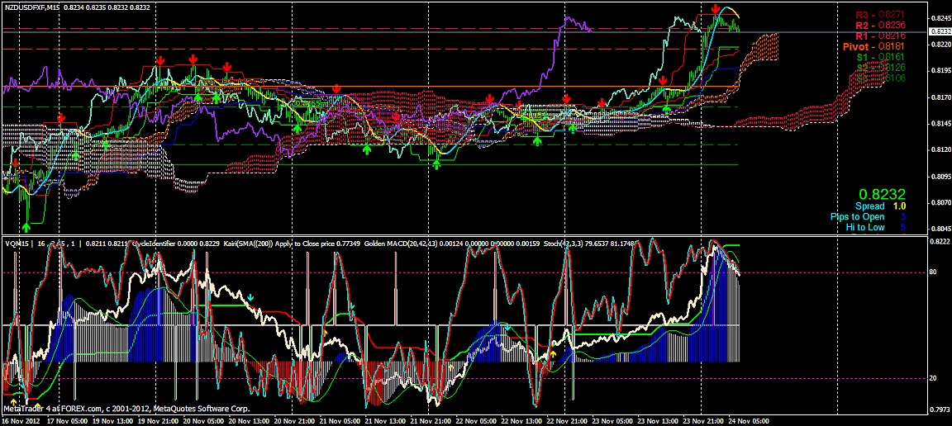The width and height of the screenshot is (952, 426).
Task: Select the green buy arrow beside the 0.8045 scale level
Action: coord(26,227)
